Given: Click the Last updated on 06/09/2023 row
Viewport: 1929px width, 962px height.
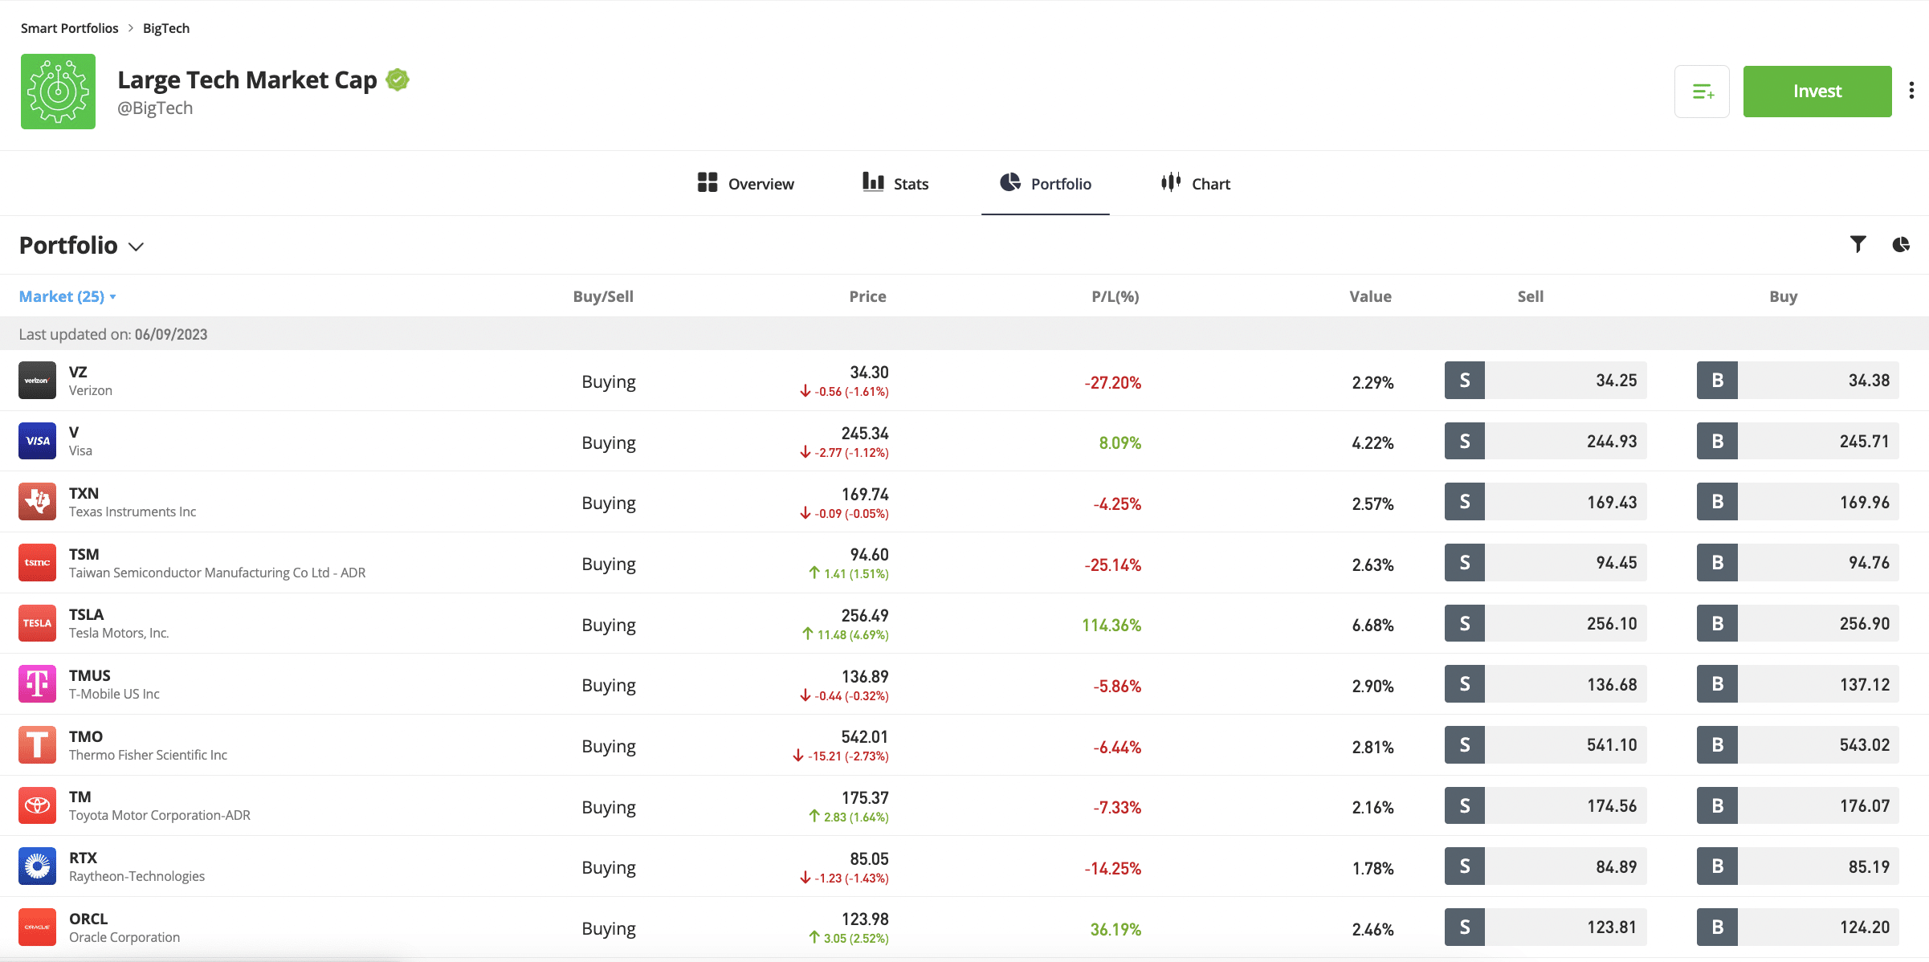Looking at the screenshot, I should click(x=964, y=334).
